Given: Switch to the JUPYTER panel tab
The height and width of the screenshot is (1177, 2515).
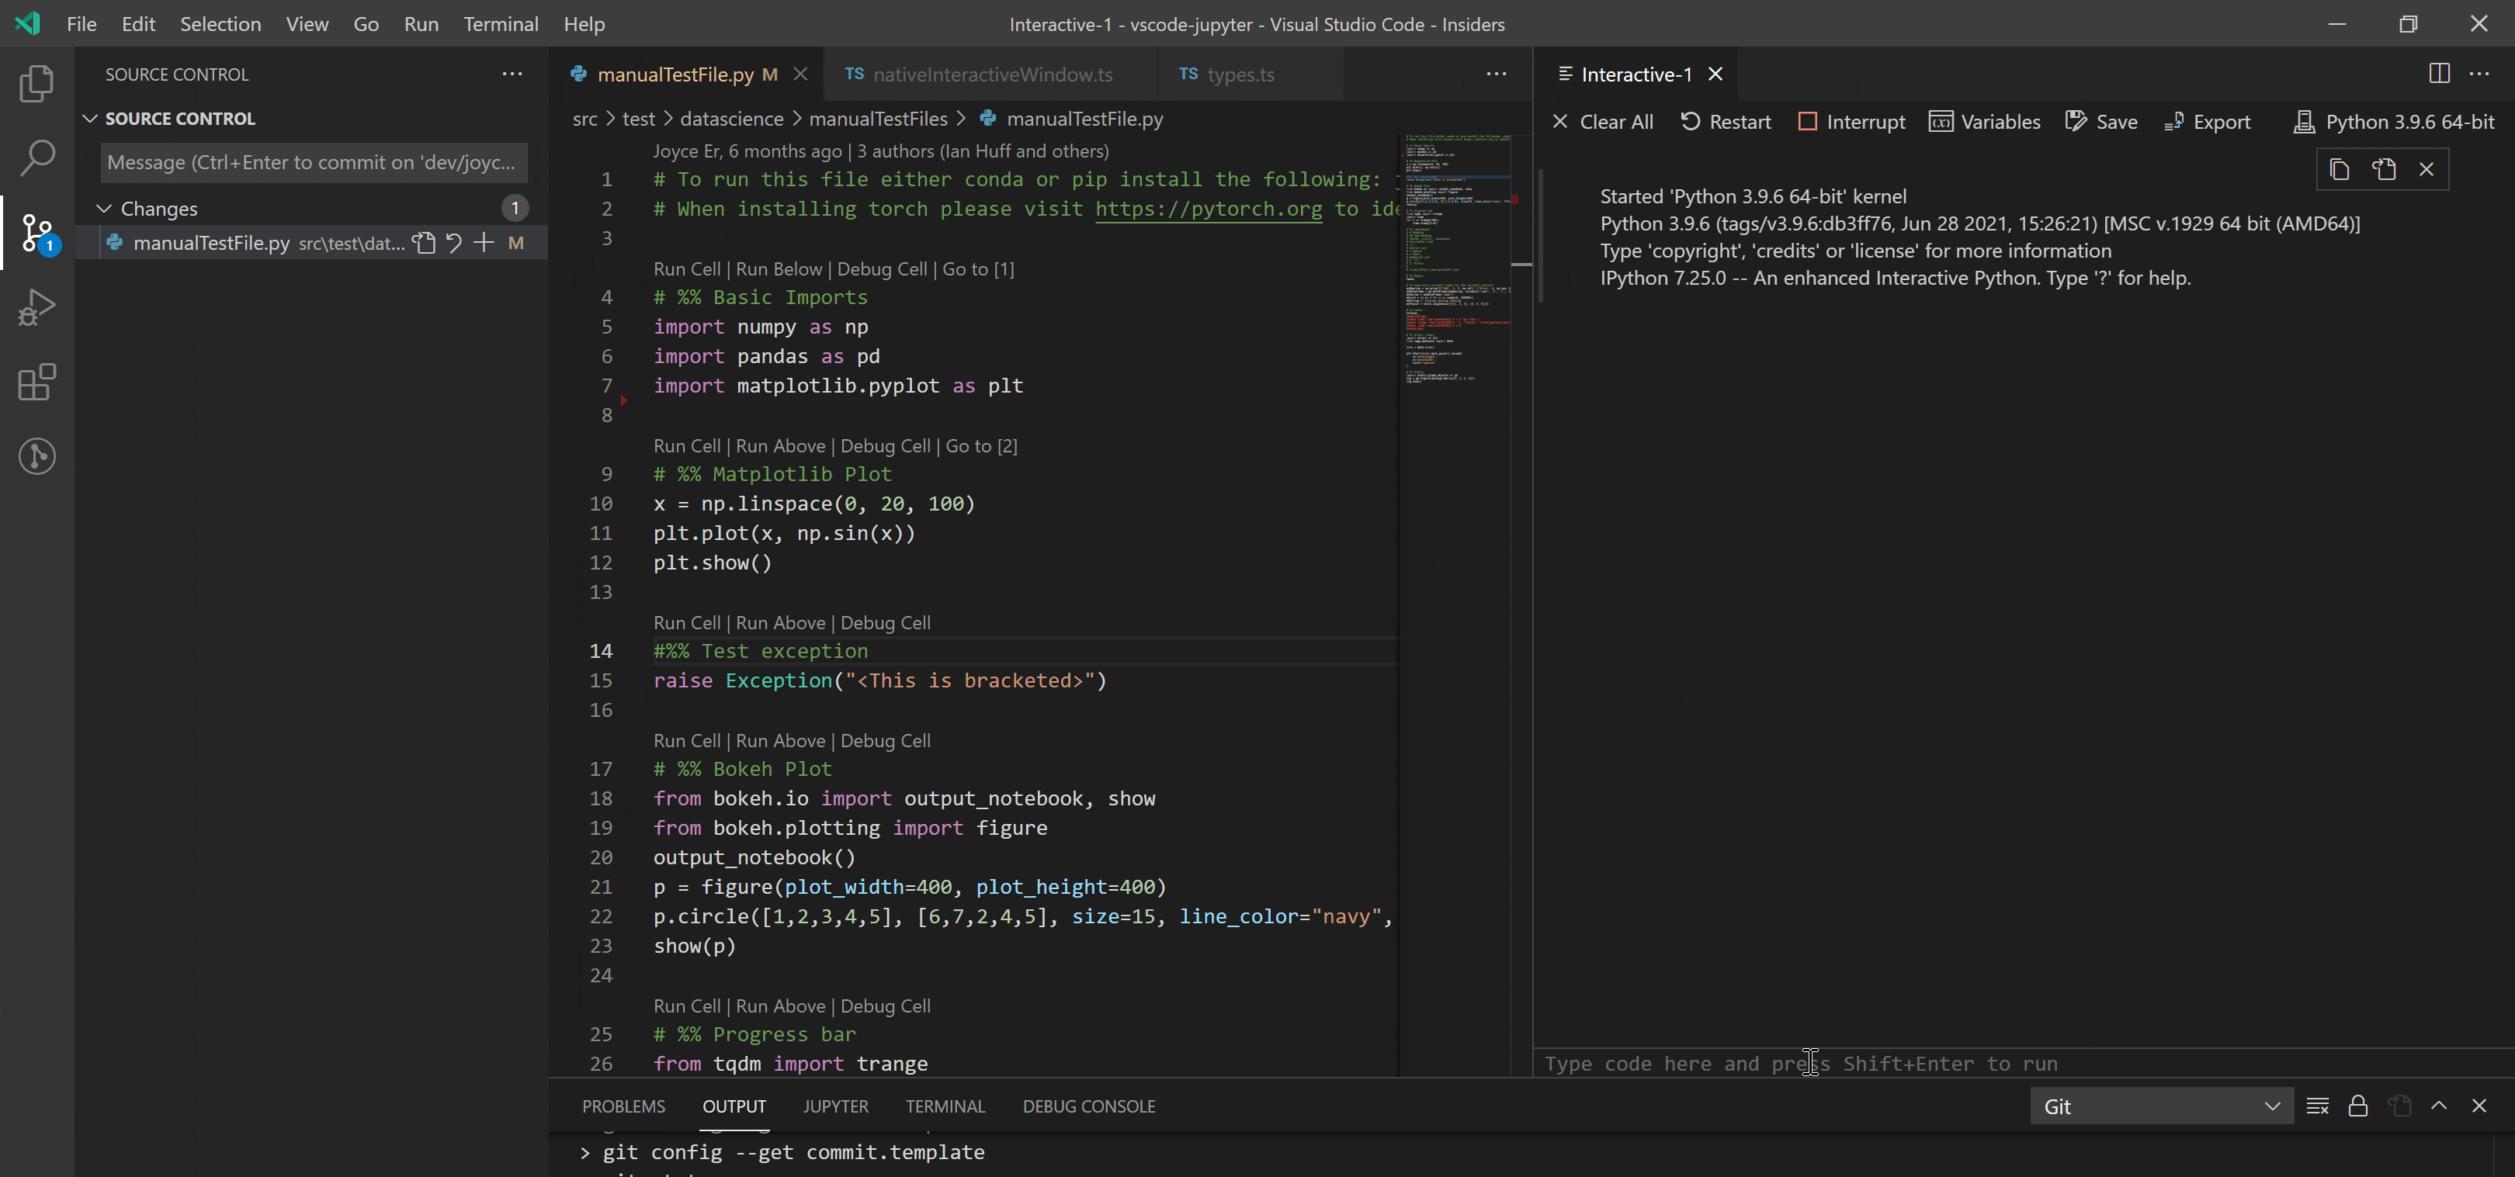Looking at the screenshot, I should [834, 1106].
